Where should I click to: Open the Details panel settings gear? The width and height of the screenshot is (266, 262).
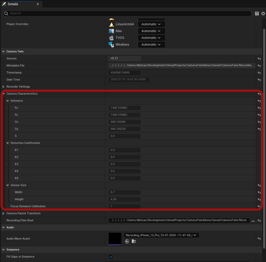click(x=263, y=14)
